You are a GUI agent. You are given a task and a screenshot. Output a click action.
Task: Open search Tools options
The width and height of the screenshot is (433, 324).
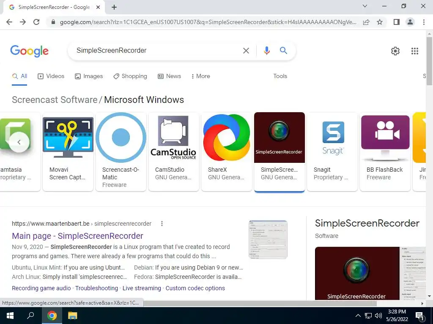coord(280,76)
